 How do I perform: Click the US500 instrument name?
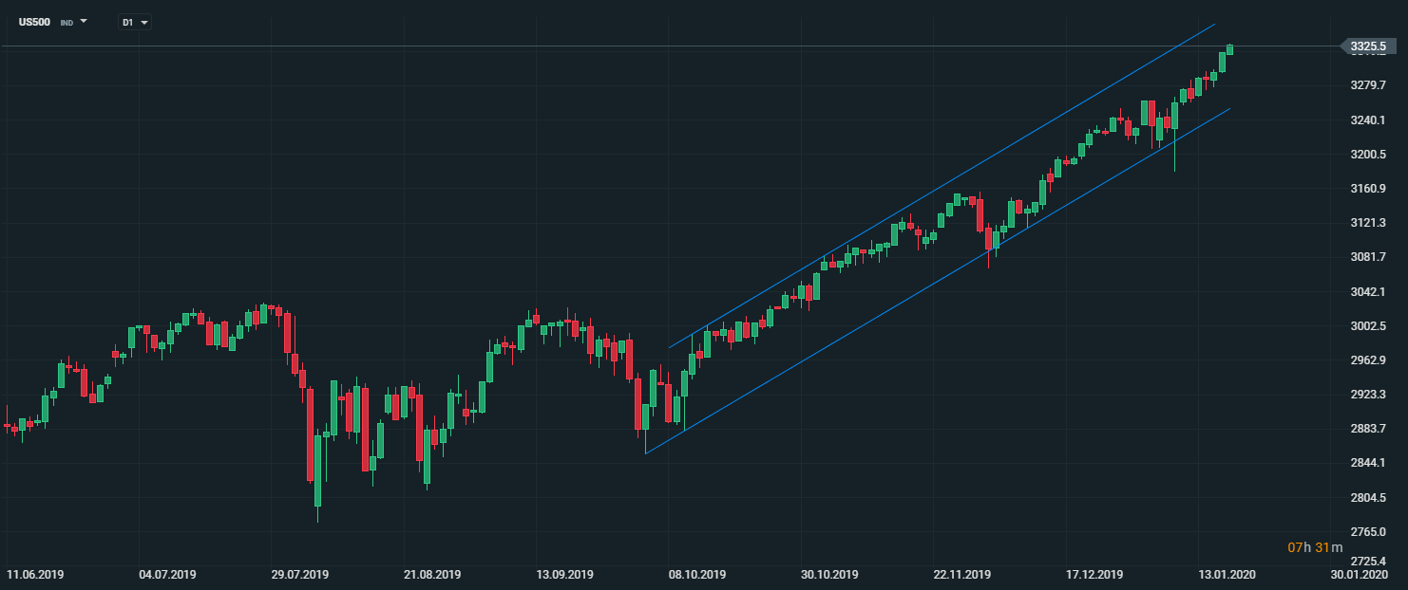coord(34,21)
